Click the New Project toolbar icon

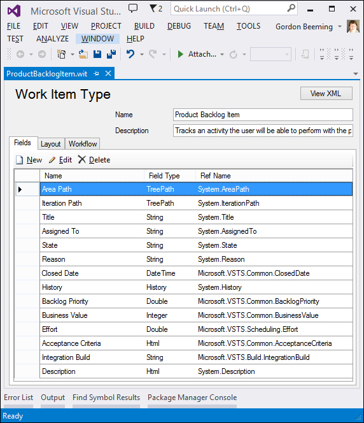tap(62, 54)
